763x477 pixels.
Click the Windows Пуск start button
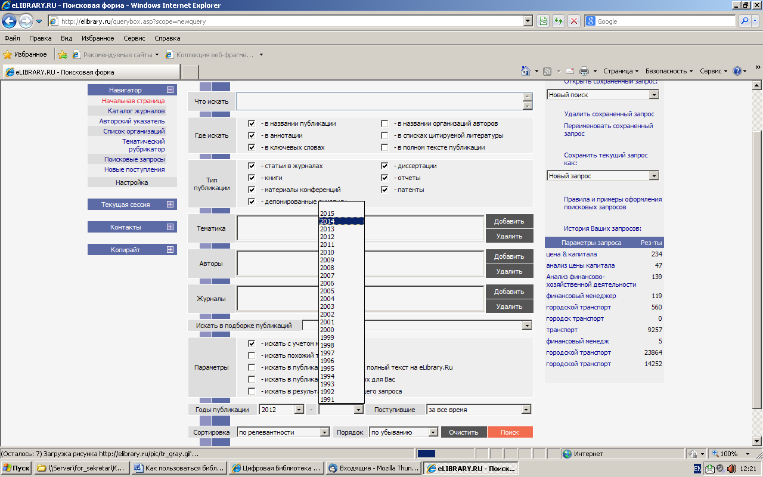[16, 468]
